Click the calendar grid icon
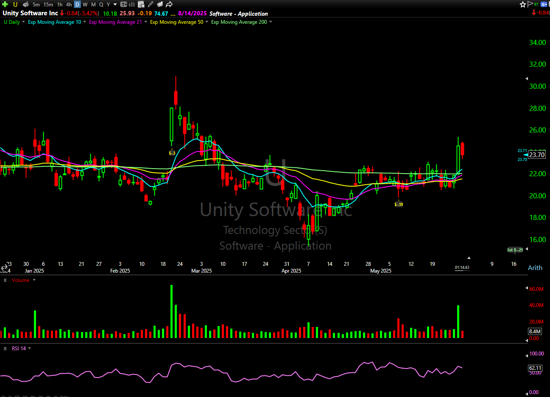Screen dimensions: 550x397 (141, 4)
